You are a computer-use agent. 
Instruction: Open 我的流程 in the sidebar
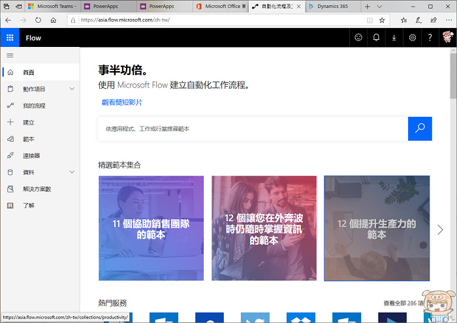[34, 106]
